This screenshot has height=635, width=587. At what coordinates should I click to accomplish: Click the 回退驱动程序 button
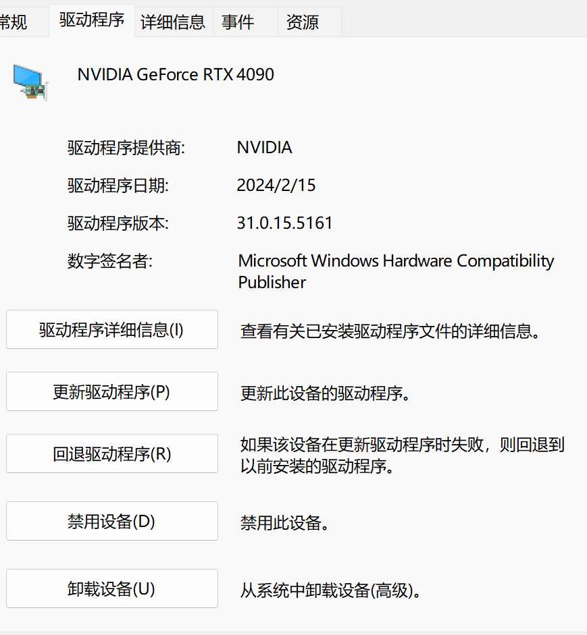[112, 454]
